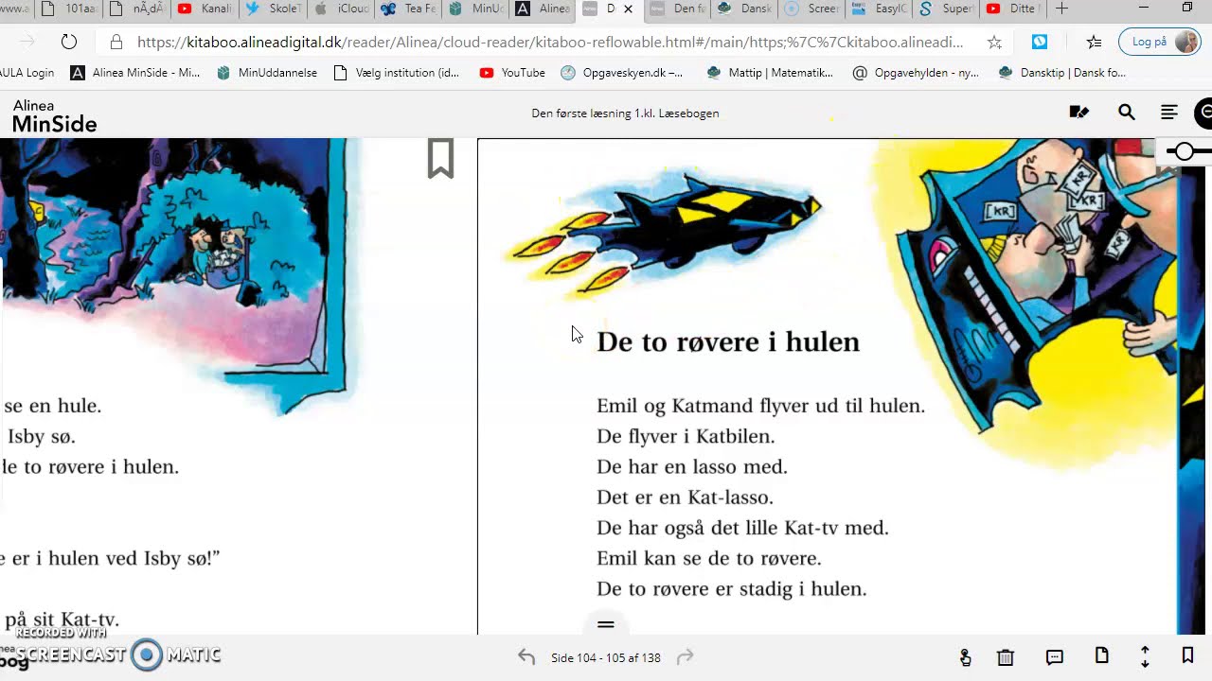Click the vertical scroll mode arrows icon
The width and height of the screenshot is (1212, 681).
[x=1145, y=656]
